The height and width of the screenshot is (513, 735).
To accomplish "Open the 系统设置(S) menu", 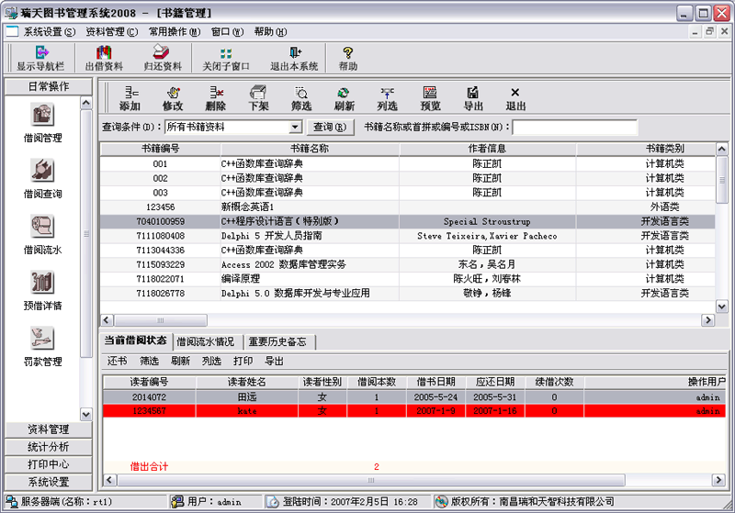I will (50, 32).
